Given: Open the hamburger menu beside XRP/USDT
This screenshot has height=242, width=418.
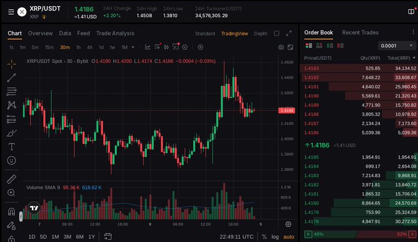Looking at the screenshot, I should (x=11, y=12).
